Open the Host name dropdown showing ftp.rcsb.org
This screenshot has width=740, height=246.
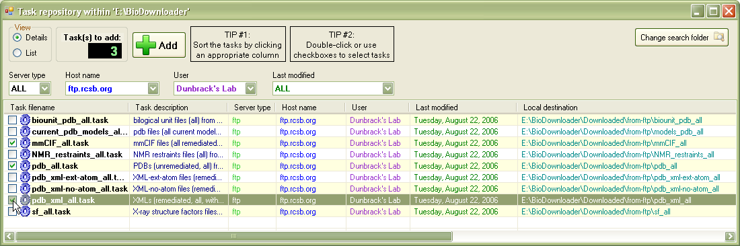coord(153,88)
